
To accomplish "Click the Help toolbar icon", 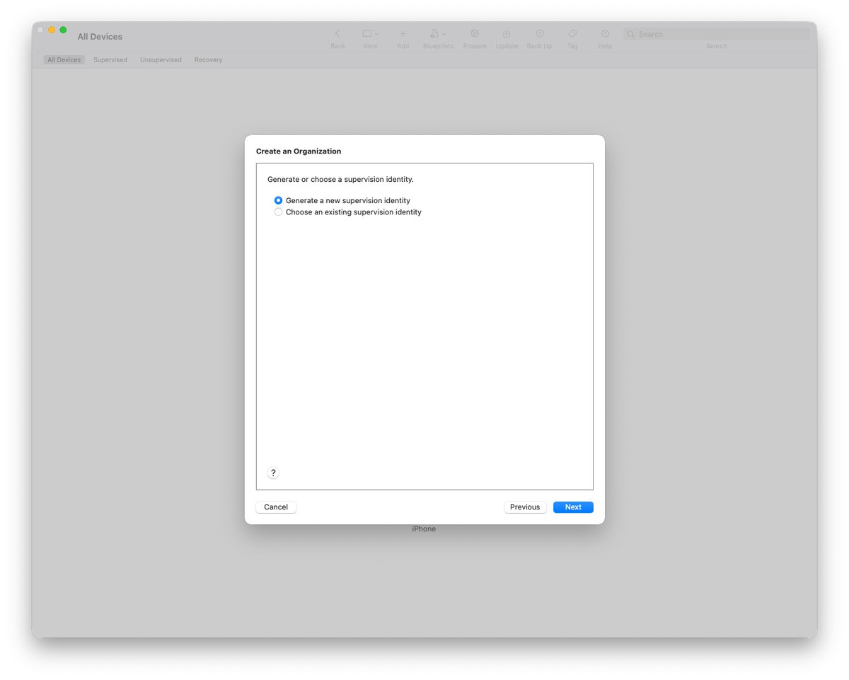I will 605,34.
